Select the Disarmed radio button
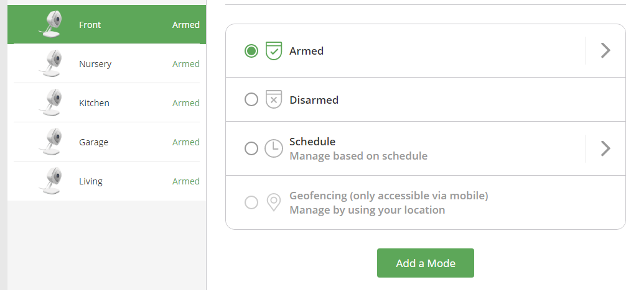 [x=251, y=99]
